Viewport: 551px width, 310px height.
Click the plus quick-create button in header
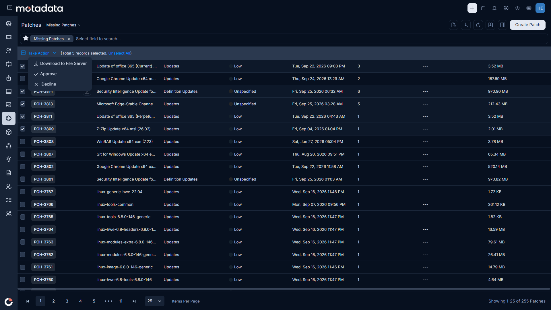point(472,8)
